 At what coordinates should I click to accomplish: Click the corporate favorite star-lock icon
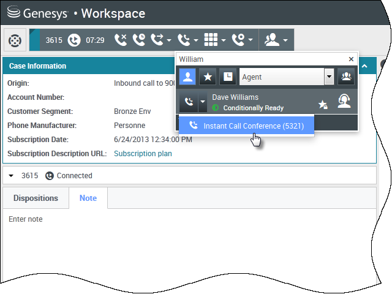(323, 104)
